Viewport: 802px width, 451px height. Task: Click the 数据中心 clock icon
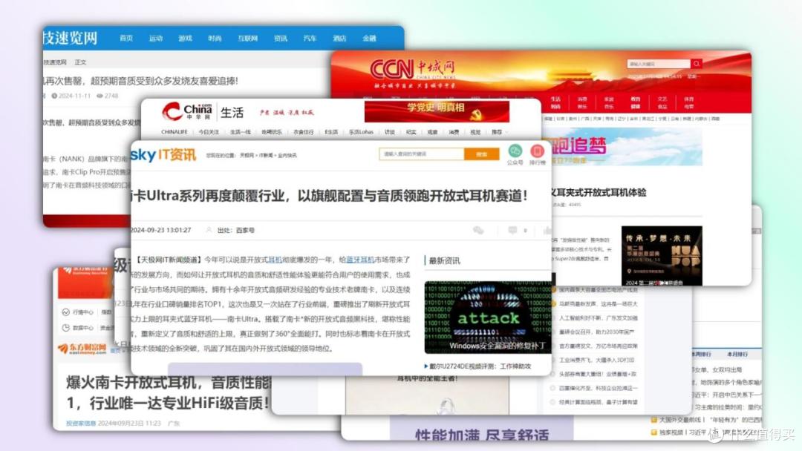(x=65, y=327)
